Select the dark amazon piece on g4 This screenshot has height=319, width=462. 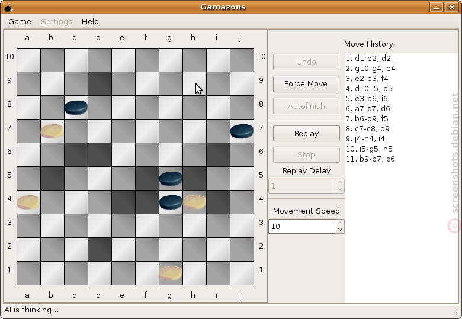pos(171,202)
